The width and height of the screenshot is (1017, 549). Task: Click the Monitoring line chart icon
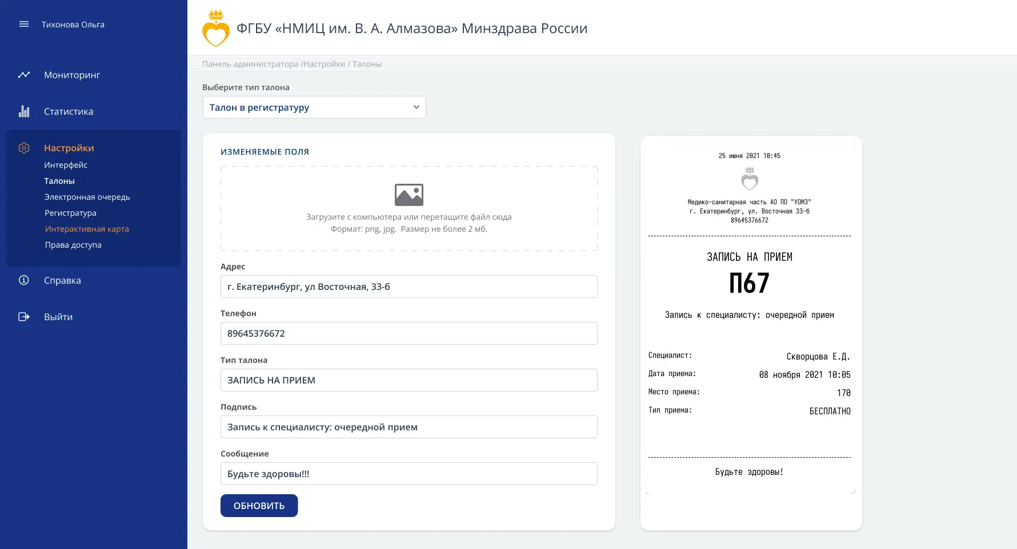24,75
